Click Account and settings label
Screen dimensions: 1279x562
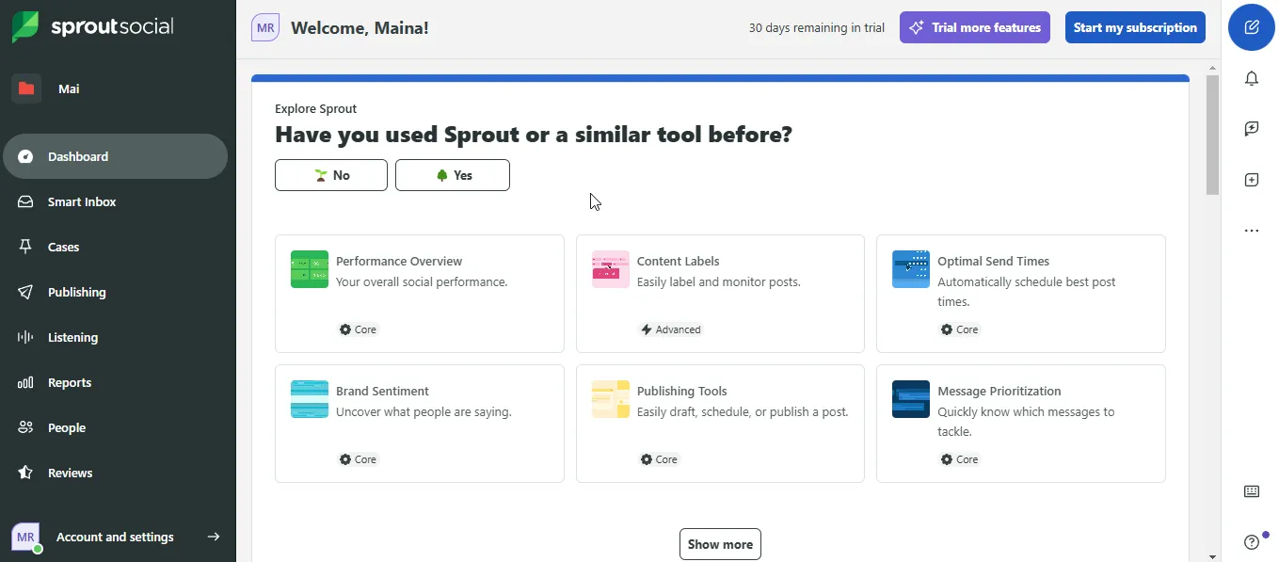[x=115, y=537]
